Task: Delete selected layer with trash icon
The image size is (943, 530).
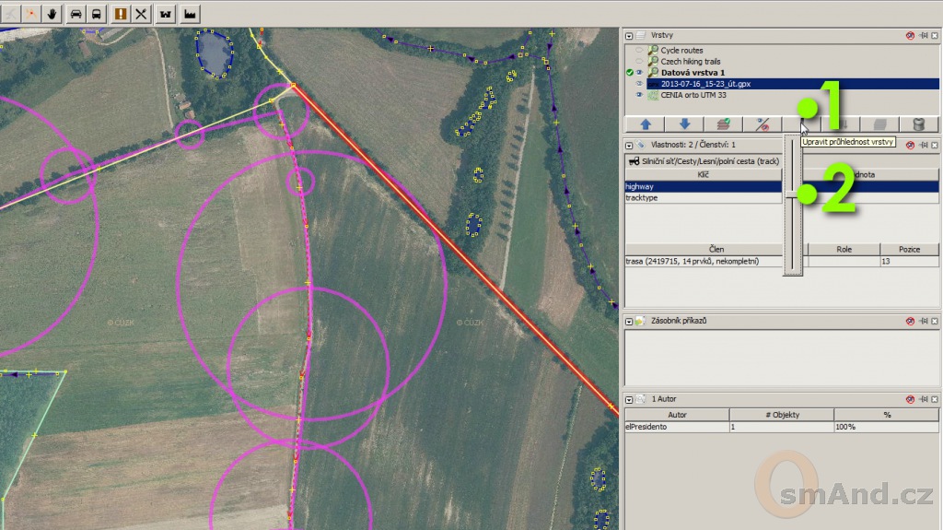Action: pyautogui.click(x=918, y=124)
